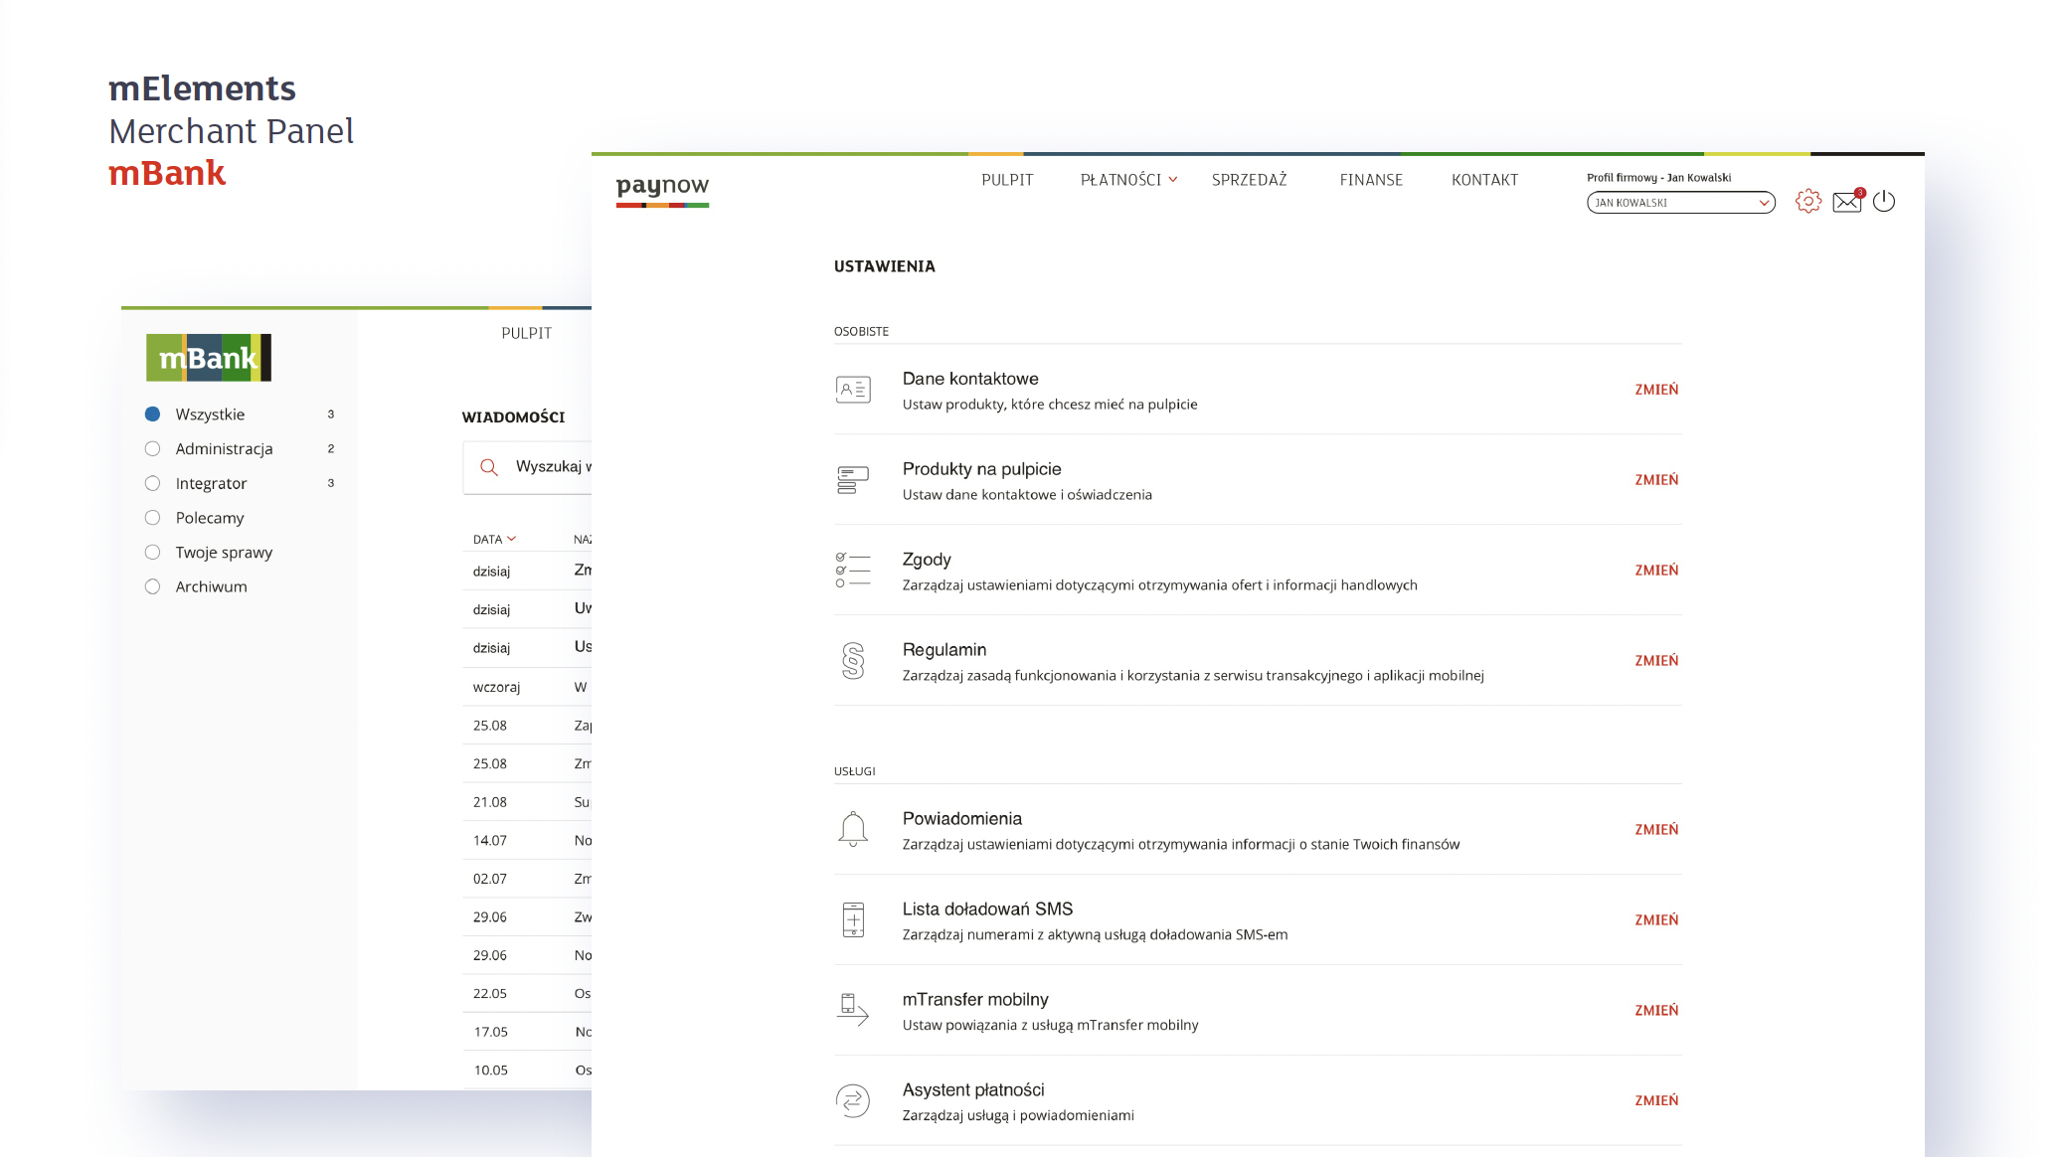
Task: Click the Powiadomienia bell icon
Action: (853, 829)
